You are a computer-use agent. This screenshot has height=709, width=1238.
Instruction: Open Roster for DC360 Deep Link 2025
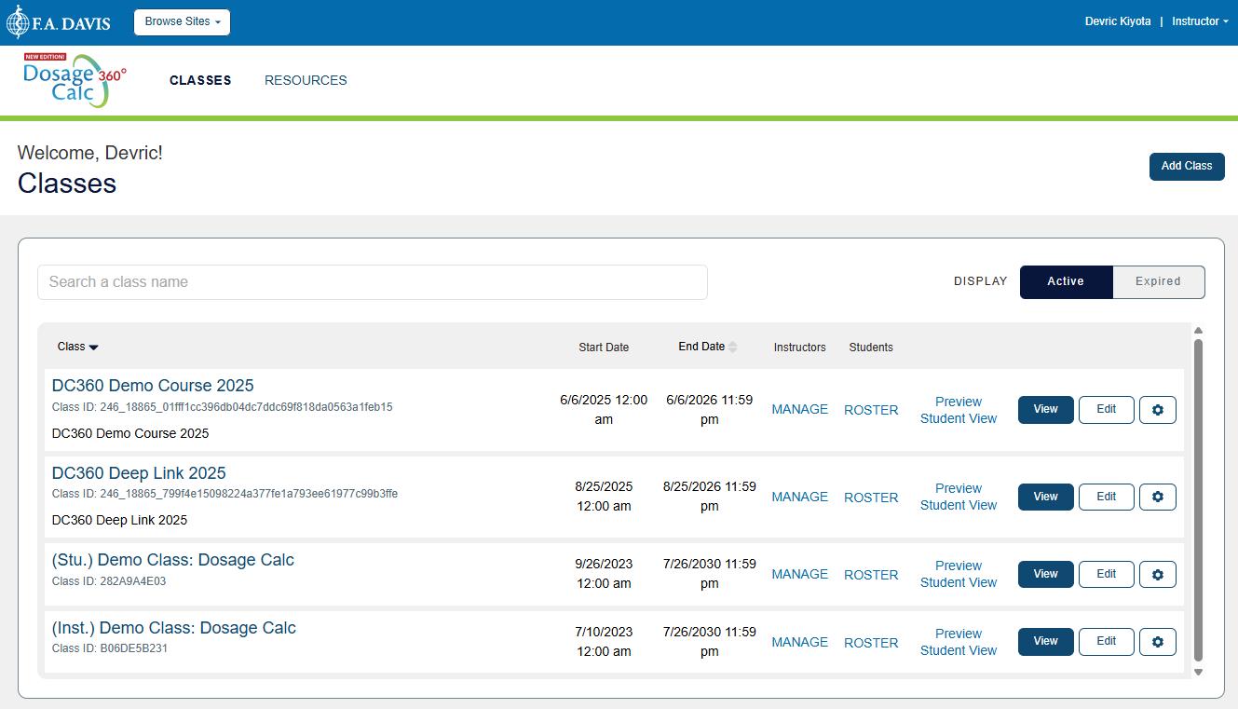click(871, 498)
